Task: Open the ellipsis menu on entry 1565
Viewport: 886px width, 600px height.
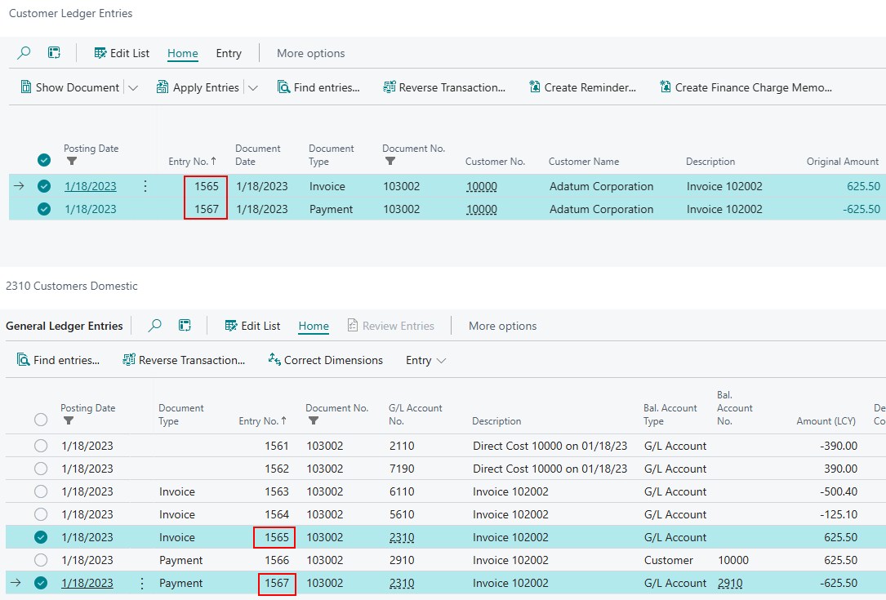Action: (145, 186)
